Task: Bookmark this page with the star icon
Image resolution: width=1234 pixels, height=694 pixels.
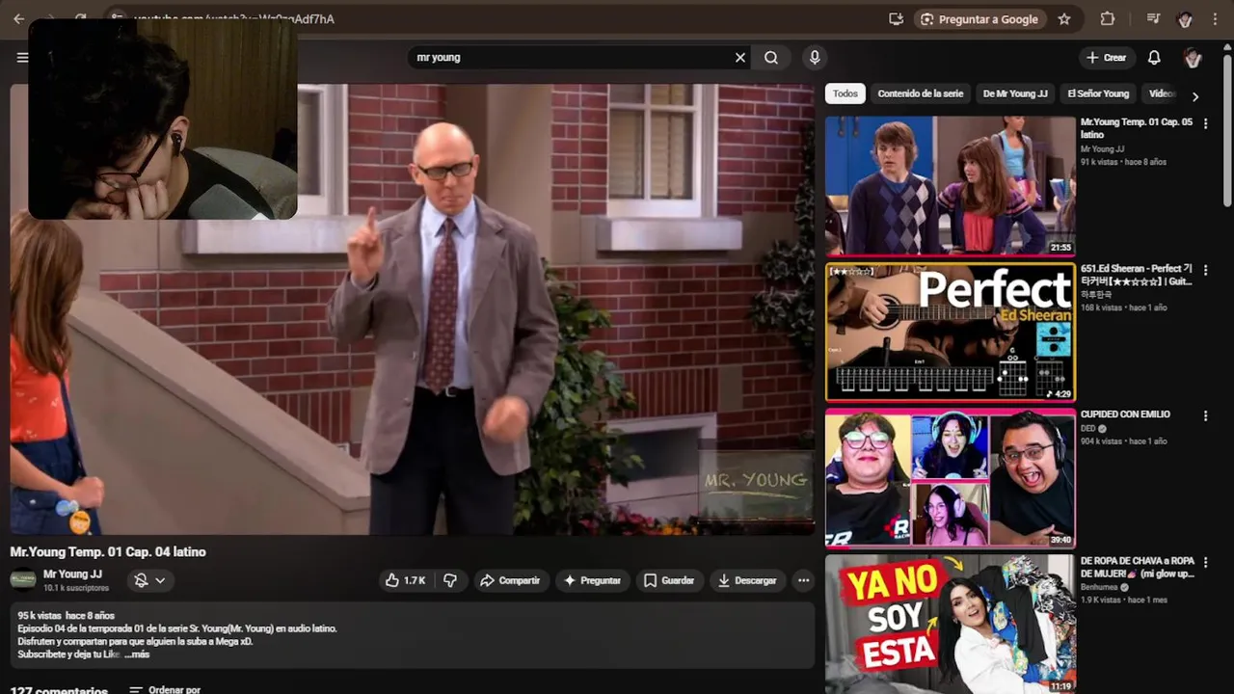Action: coord(1064,19)
